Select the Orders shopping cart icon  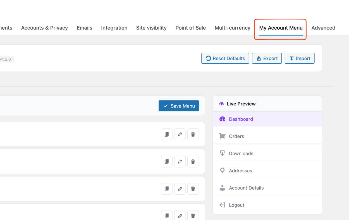222,136
